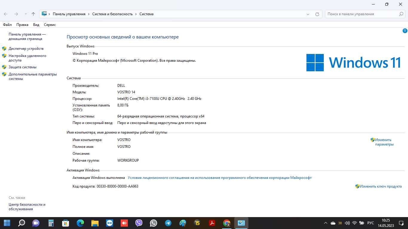Go up one level with up arrow
Image resolution: width=408 pixels, height=229 pixels.
pyautogui.click(x=33, y=14)
